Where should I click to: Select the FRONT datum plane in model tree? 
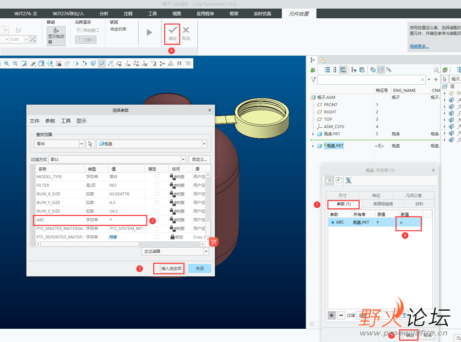(330, 105)
